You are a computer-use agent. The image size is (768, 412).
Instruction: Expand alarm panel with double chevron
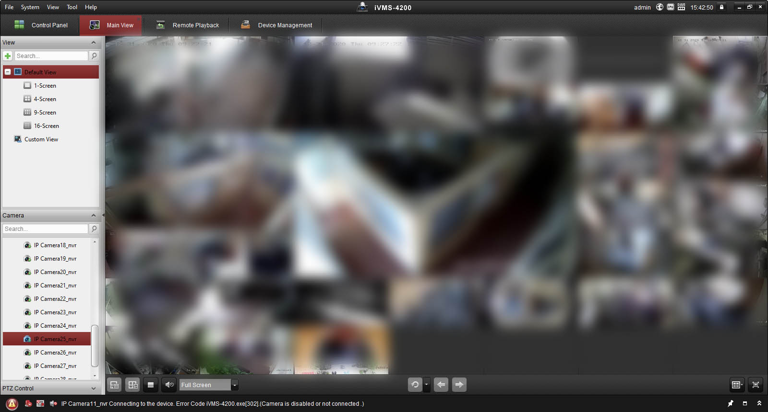(759, 403)
